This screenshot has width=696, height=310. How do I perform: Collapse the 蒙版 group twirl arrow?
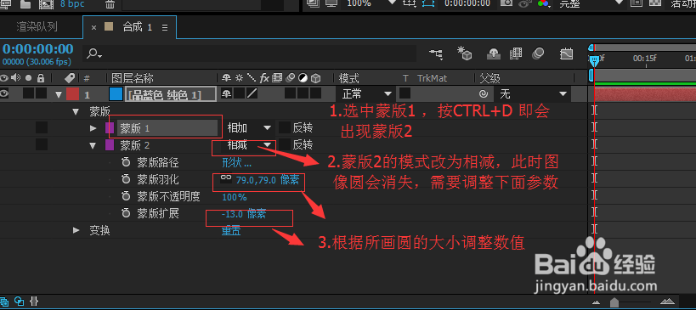pos(76,111)
